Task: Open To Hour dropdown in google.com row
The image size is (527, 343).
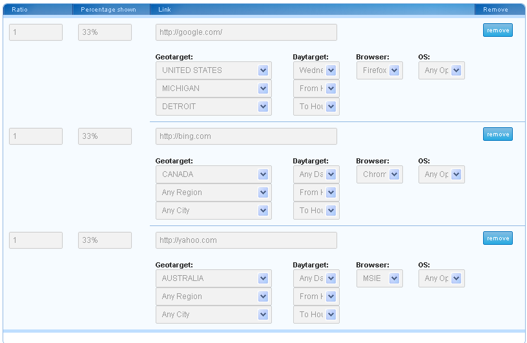Action: 316,107
